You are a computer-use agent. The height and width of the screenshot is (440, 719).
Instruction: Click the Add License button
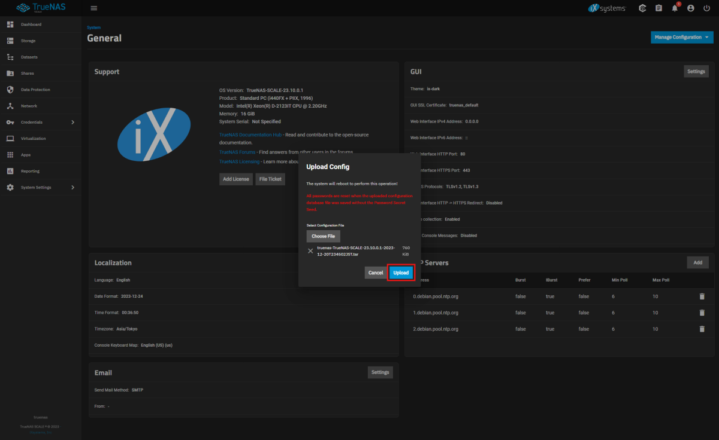pyautogui.click(x=236, y=179)
